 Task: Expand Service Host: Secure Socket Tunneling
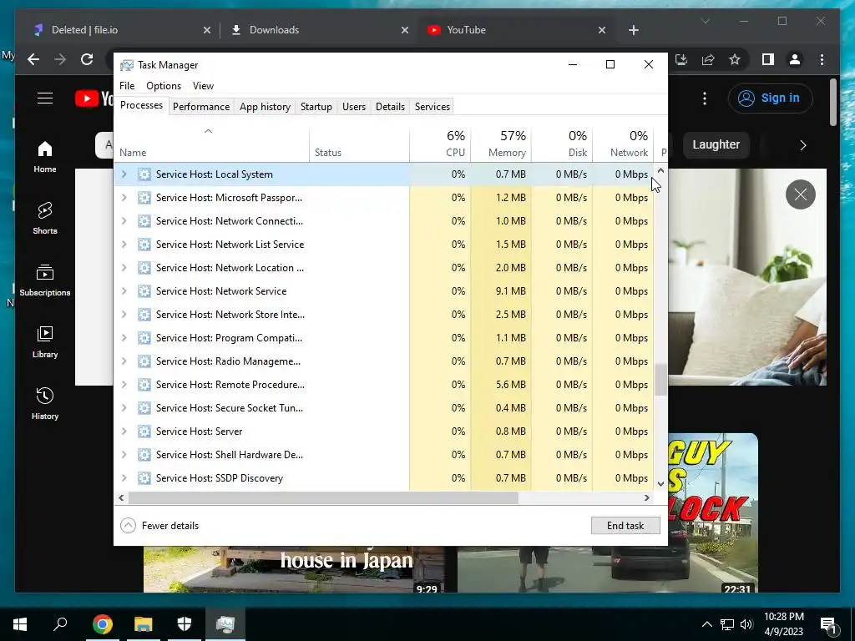pyautogui.click(x=124, y=408)
